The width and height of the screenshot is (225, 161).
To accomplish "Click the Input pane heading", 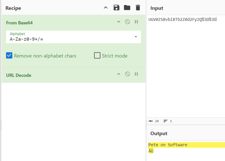I will (x=157, y=8).
